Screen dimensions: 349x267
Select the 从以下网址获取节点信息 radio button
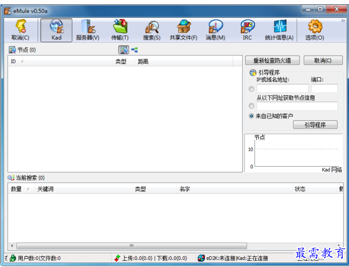tap(251, 106)
